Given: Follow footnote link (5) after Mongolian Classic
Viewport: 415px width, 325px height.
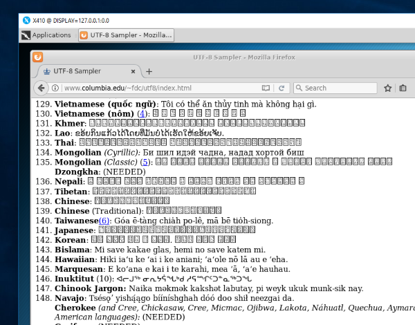Looking at the screenshot, I should 145,162.
